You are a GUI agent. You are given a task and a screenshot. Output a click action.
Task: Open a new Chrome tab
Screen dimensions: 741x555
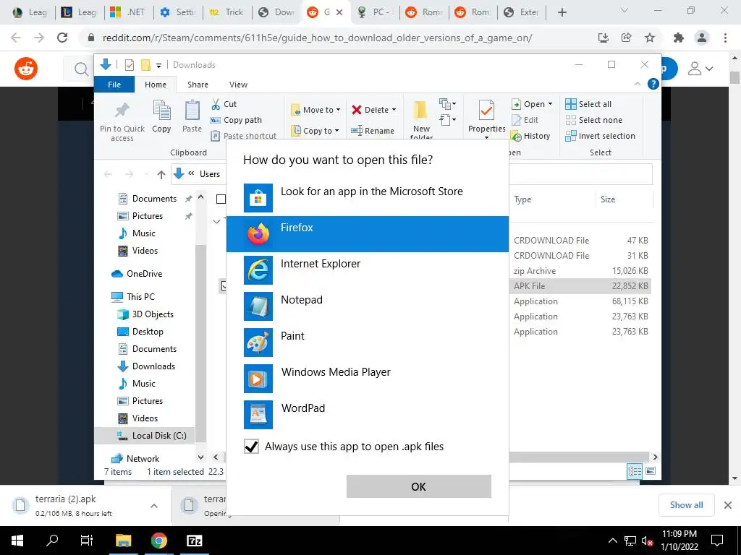(562, 12)
